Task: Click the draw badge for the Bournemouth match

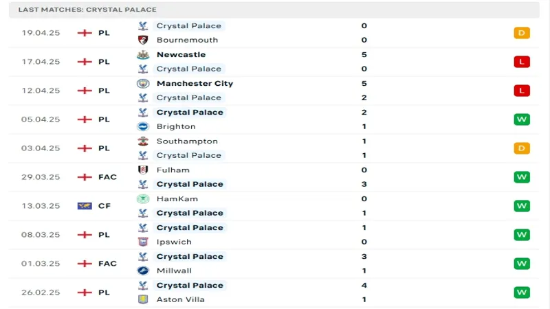Action: pos(522,33)
